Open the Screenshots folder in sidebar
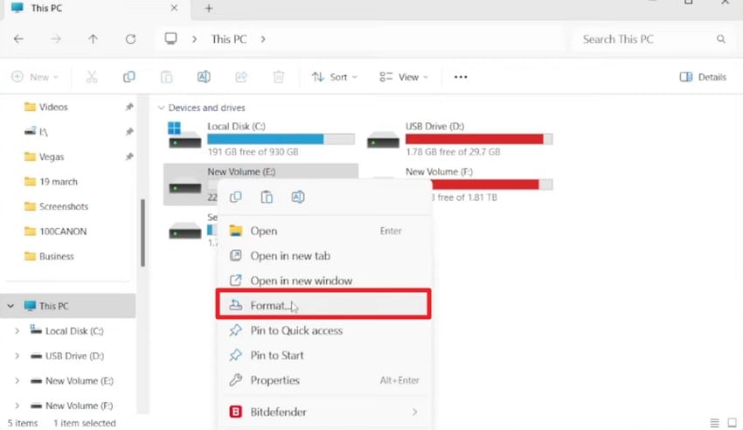The width and height of the screenshot is (743, 430). point(57,206)
